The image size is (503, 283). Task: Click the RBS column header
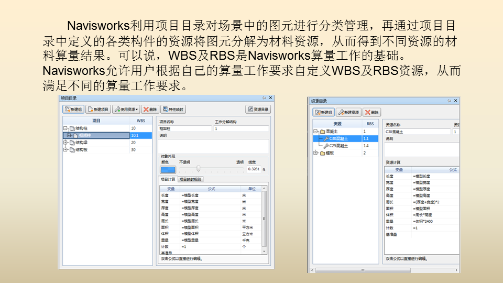coord(370,124)
